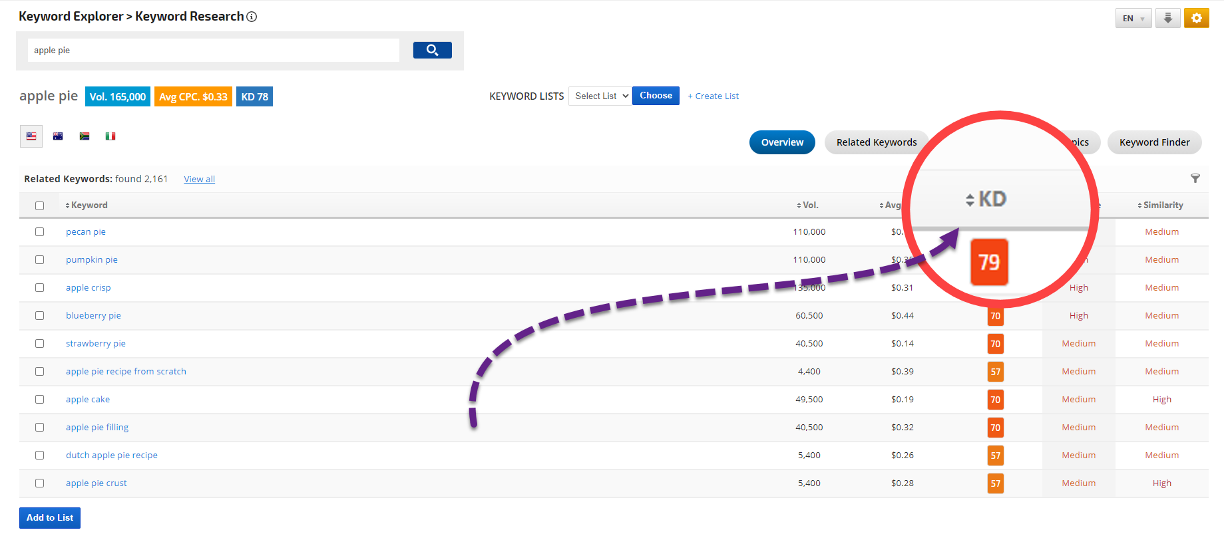Sort the table by Similarity column
The image size is (1224, 534).
pyautogui.click(x=1160, y=205)
